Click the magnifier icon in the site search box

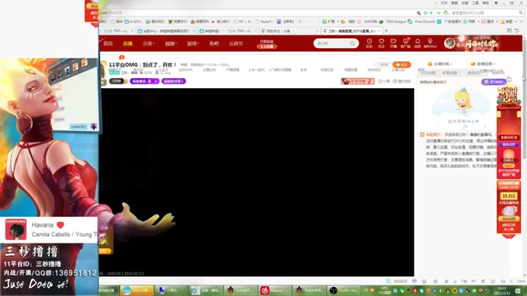point(352,43)
